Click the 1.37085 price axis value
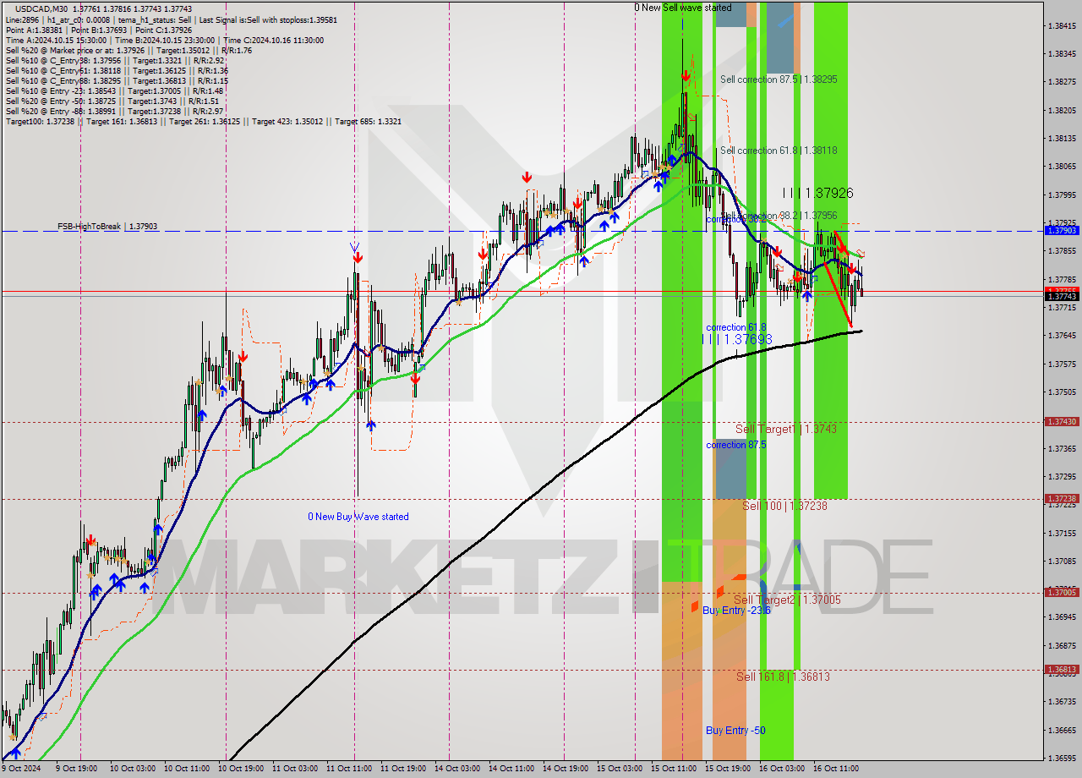This screenshot has height=778, width=1082. [1062, 561]
